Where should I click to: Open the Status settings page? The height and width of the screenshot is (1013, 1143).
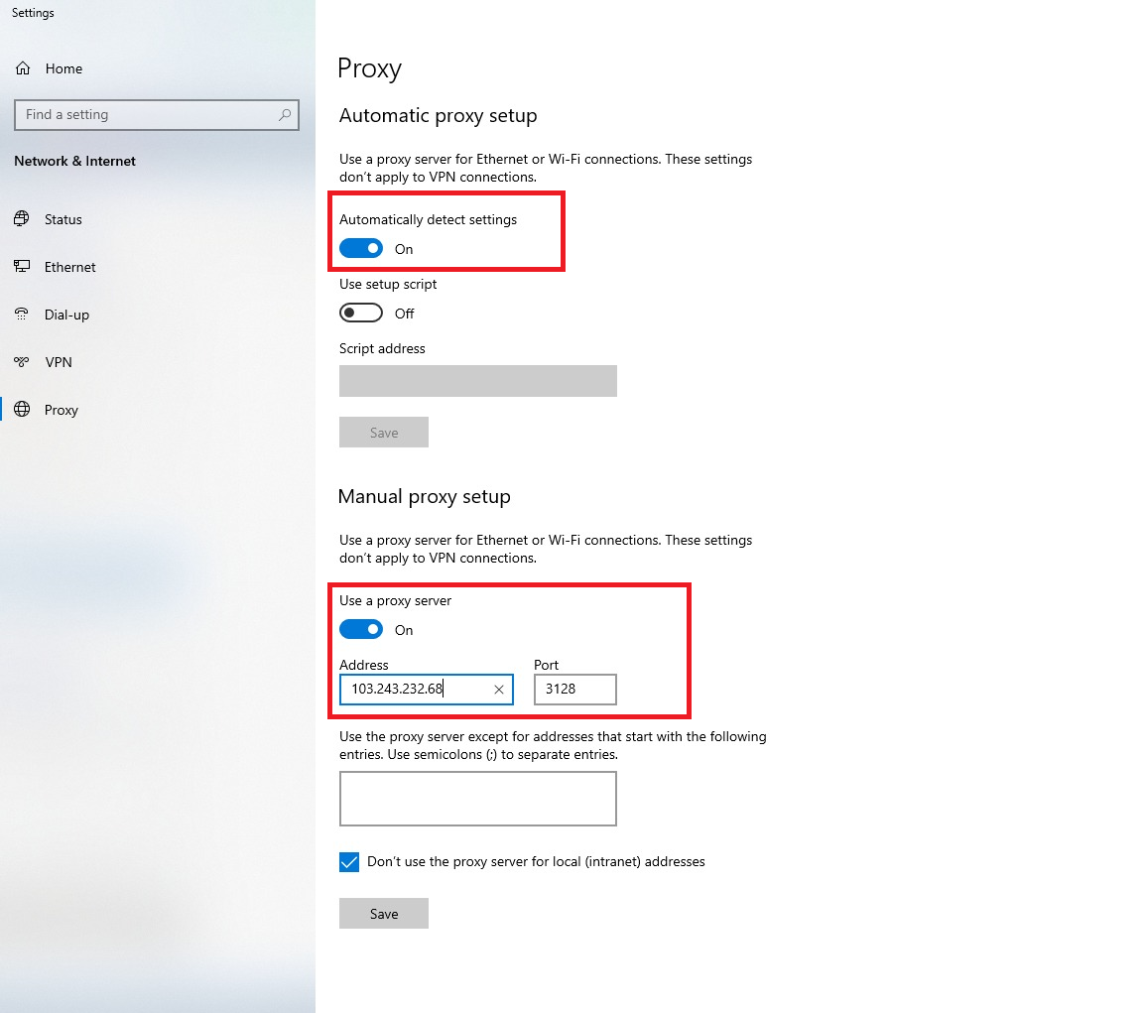63,219
